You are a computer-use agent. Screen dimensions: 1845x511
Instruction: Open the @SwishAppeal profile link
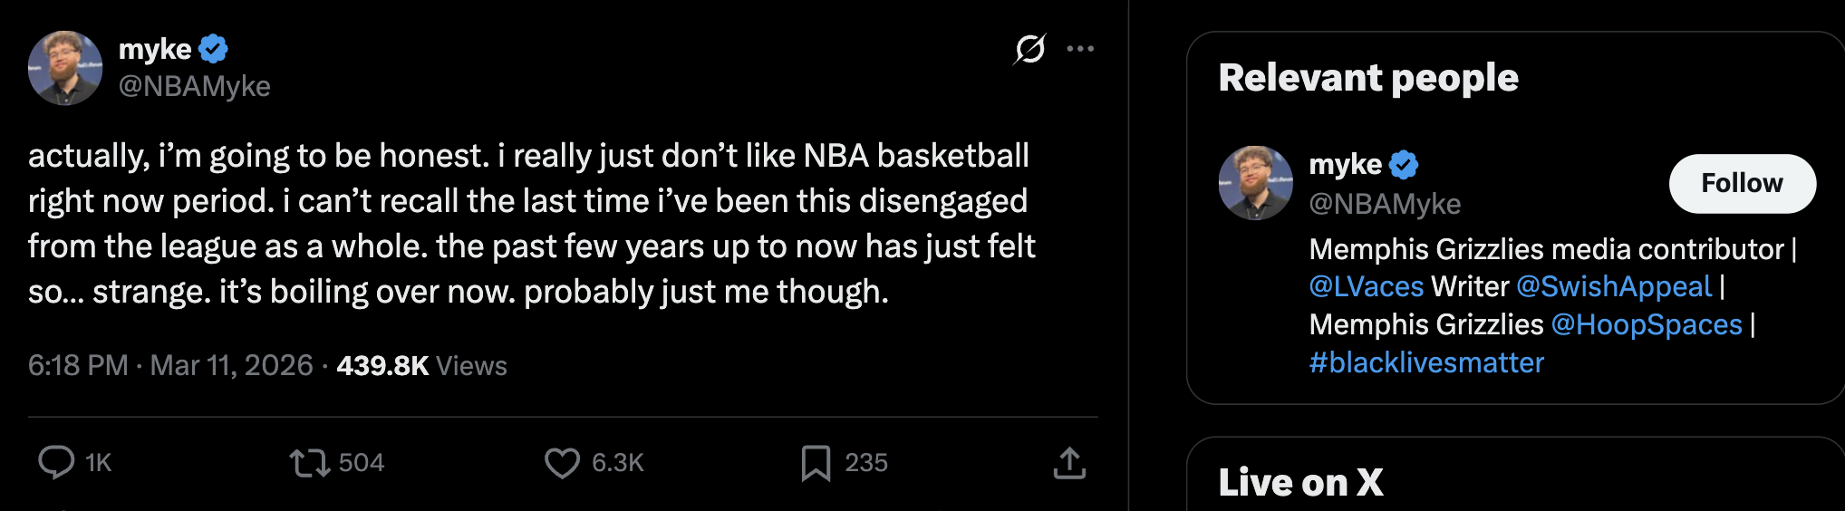point(1614,287)
